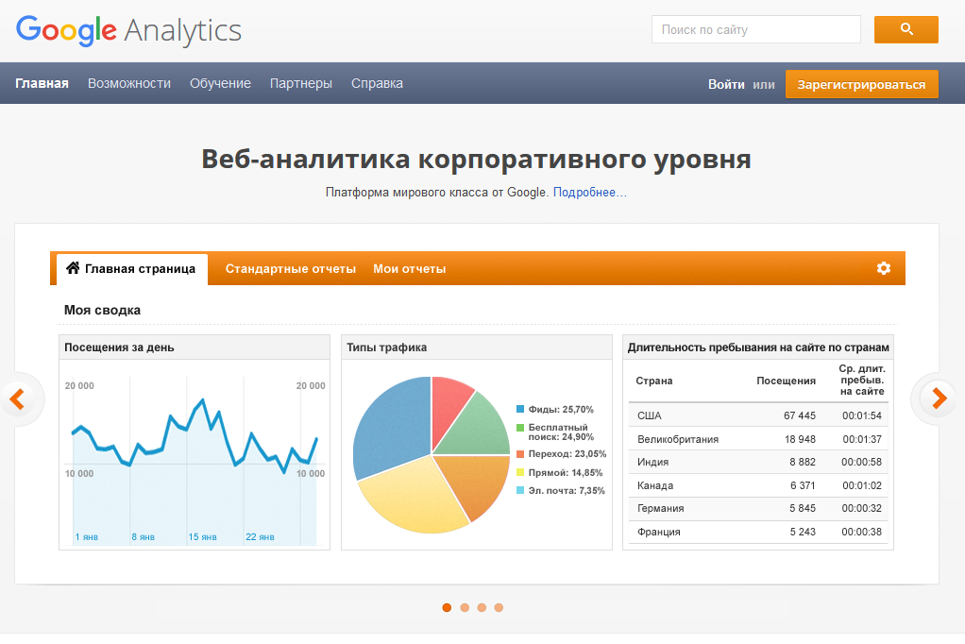Go to previous slide with left arrow
Image resolution: width=965 pixels, height=644 pixels.
17,399
